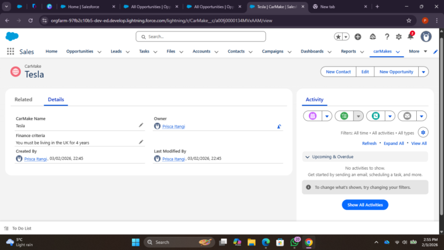Viewport: 444px width, 250px height.
Task: Click the New Contact button
Action: pyautogui.click(x=338, y=72)
